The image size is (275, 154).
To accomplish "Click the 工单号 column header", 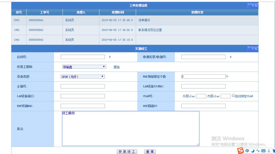I will pos(44,12).
